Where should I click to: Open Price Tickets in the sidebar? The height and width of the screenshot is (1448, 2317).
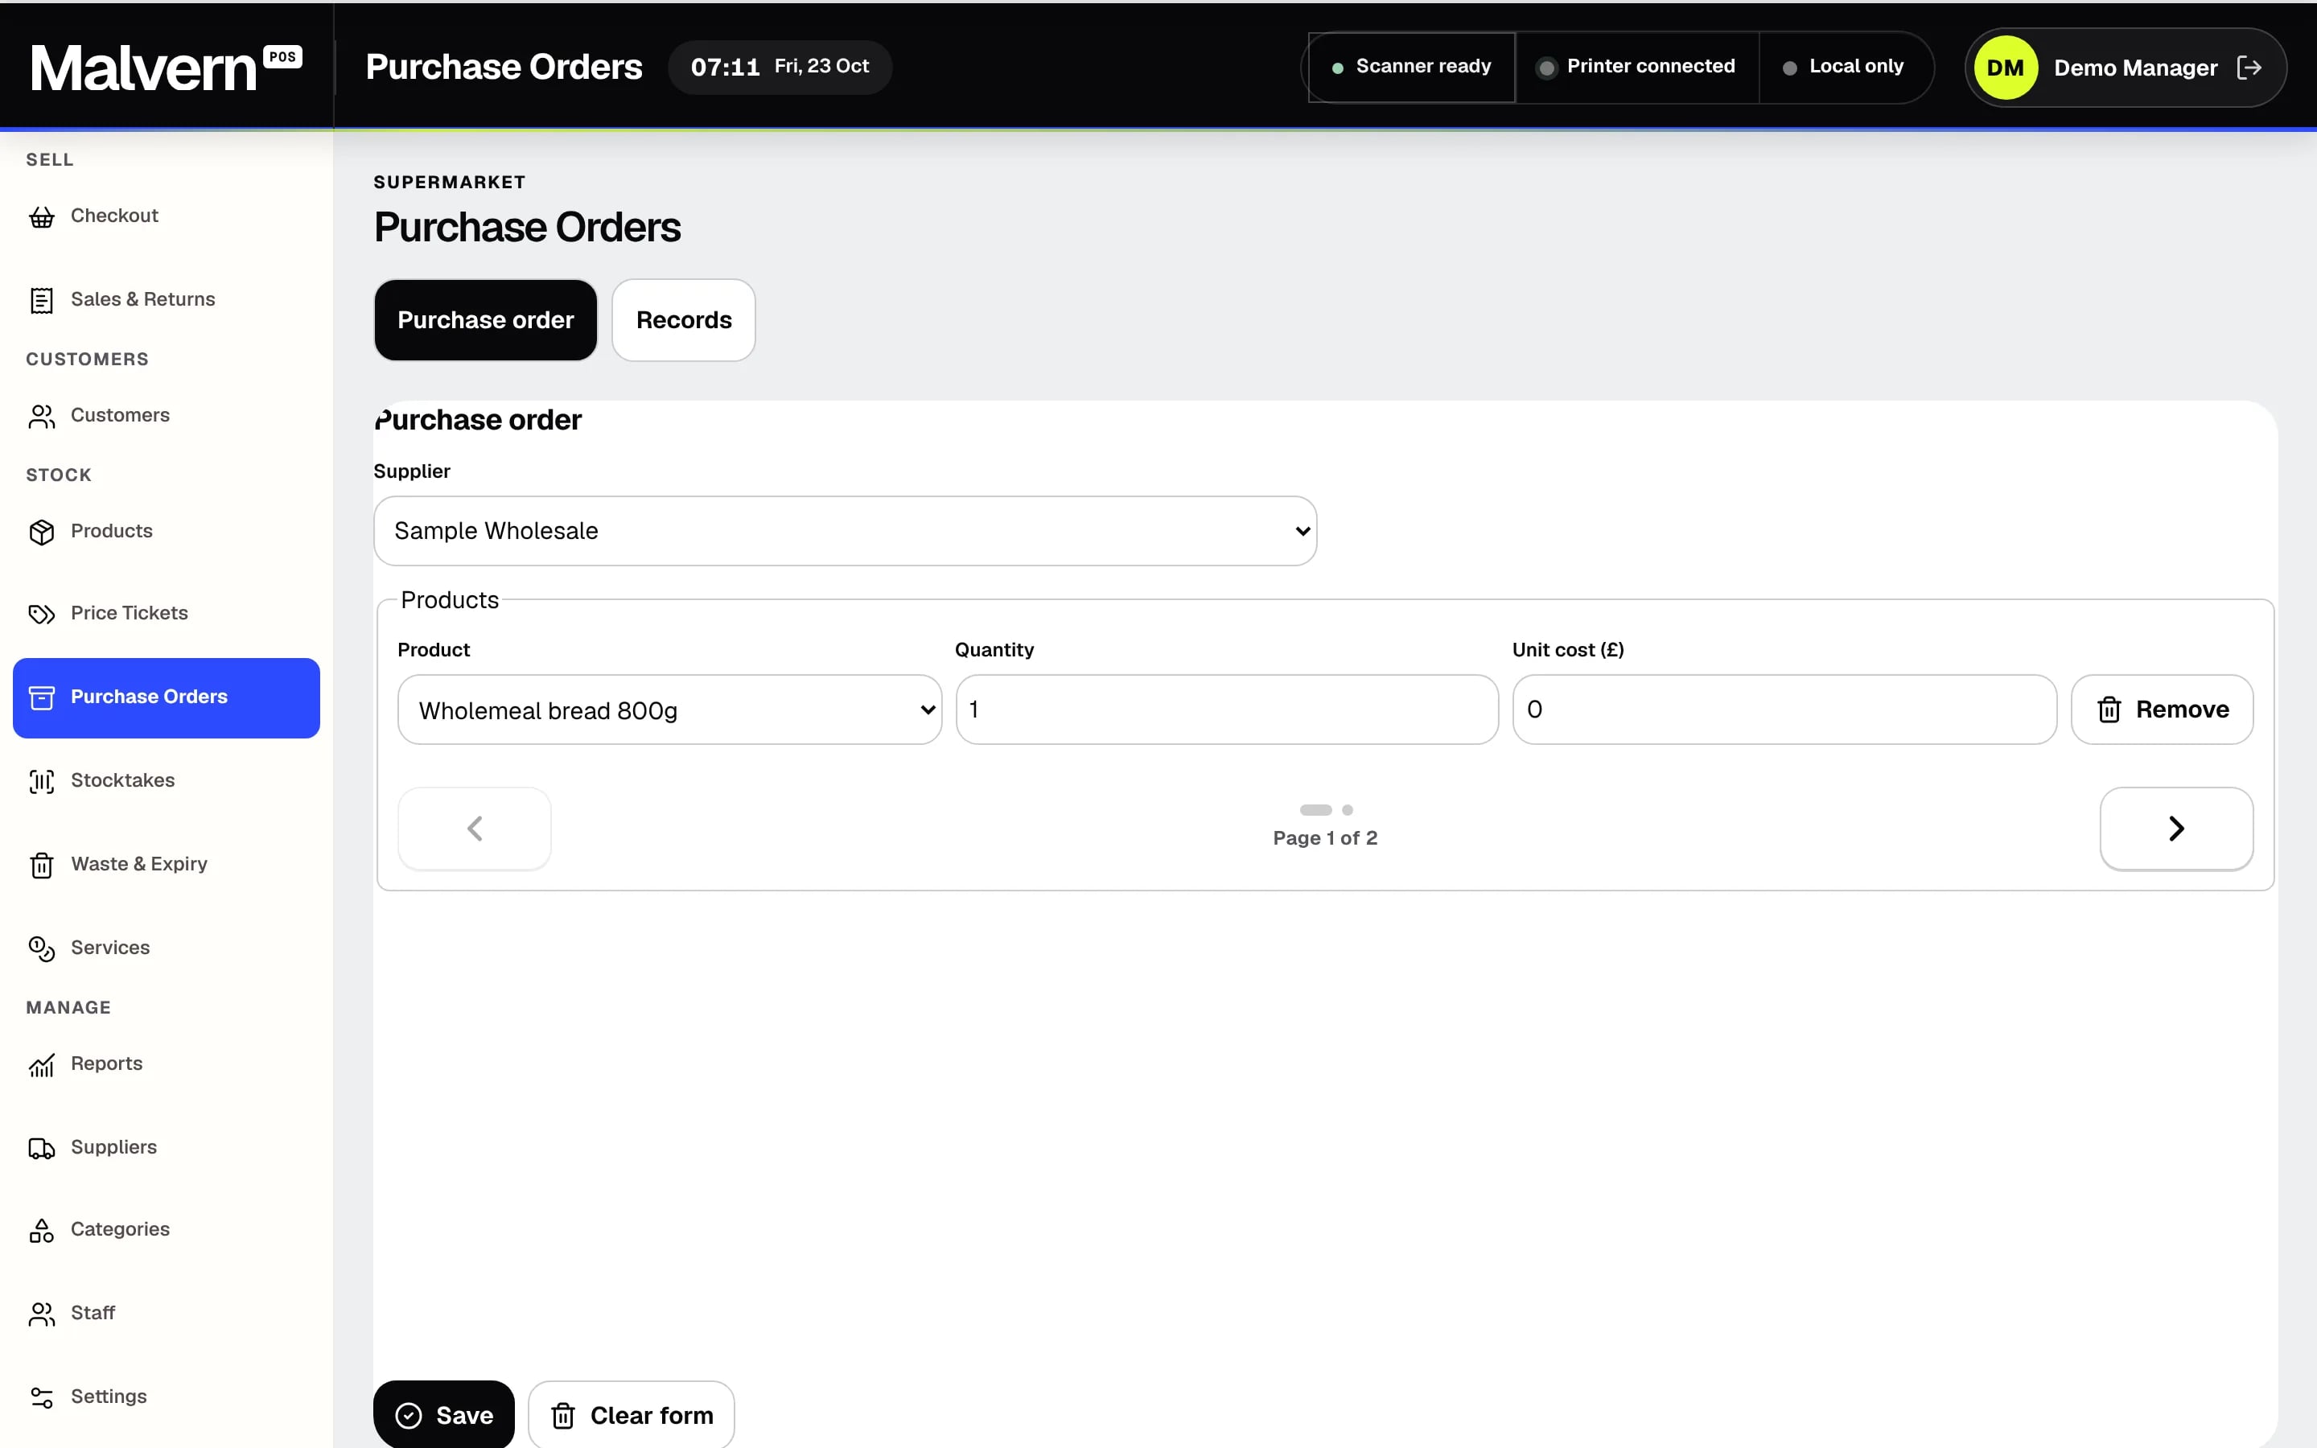166,614
